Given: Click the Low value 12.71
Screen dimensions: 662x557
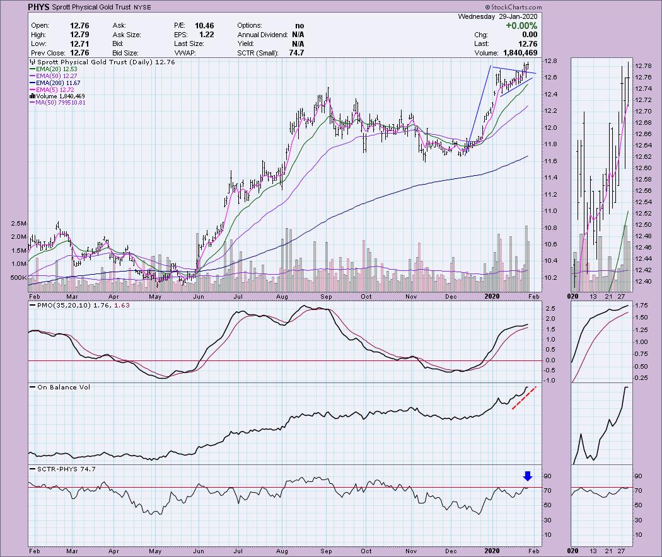Looking at the screenshot, I should (x=79, y=44).
